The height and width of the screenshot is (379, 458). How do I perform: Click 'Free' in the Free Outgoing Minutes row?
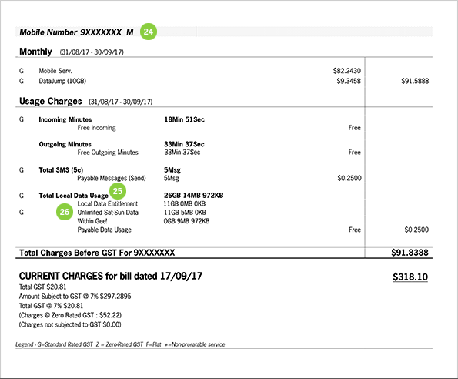coord(354,153)
